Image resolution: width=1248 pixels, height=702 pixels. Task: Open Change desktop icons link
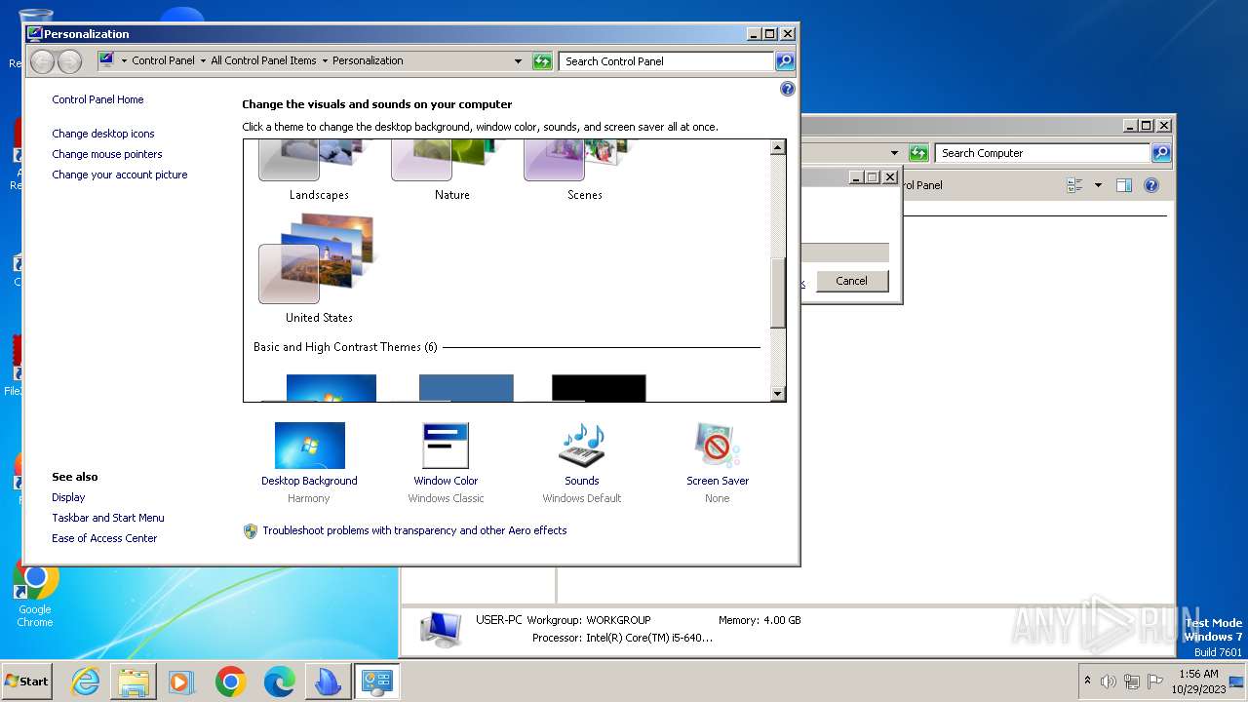click(x=103, y=134)
